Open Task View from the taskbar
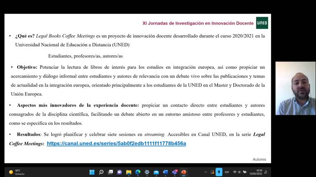This screenshot has height=177, width=316. (x=110, y=172)
